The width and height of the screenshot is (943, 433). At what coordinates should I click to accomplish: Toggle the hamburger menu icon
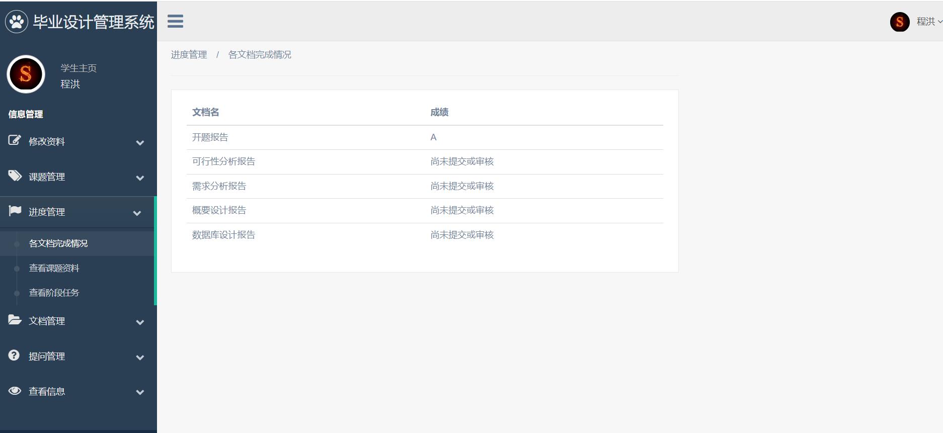coord(175,21)
